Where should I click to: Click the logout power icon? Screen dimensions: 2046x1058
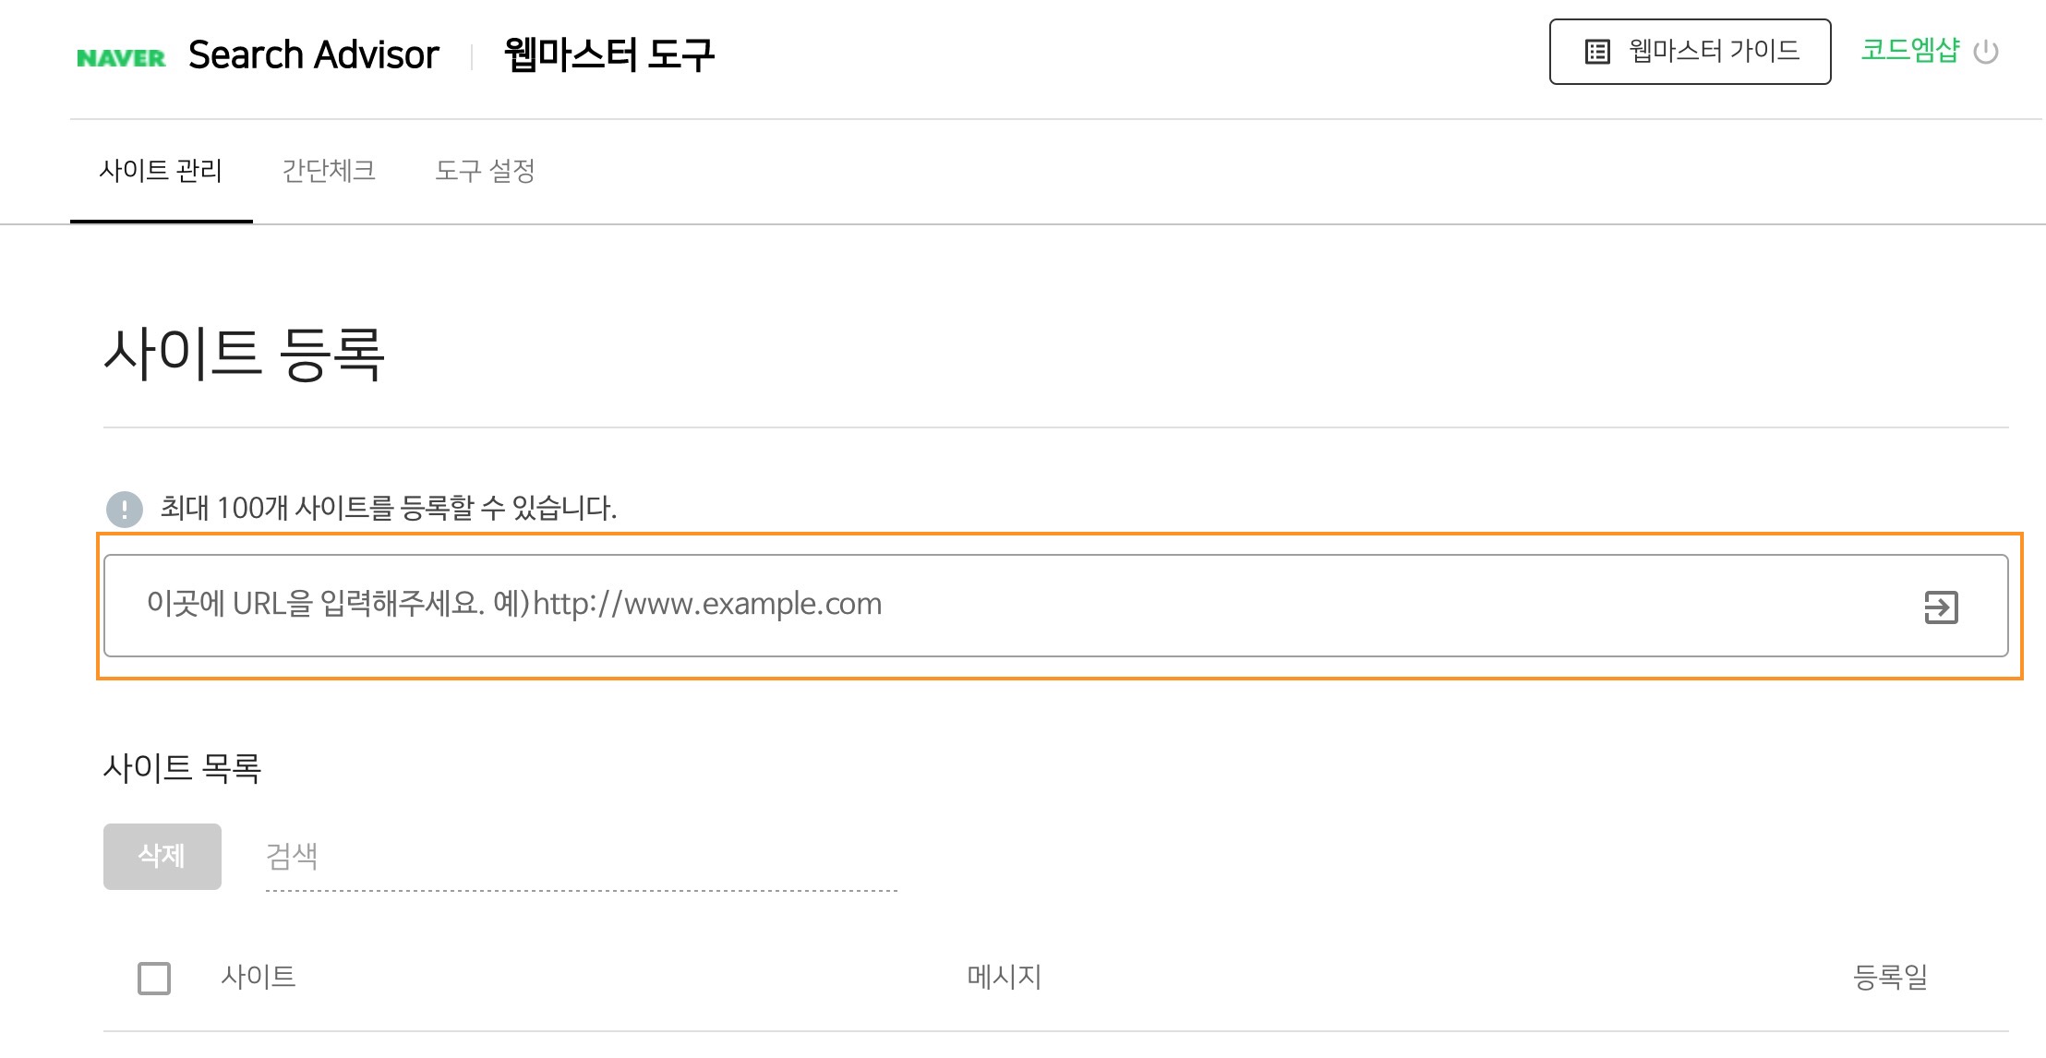point(1985,53)
